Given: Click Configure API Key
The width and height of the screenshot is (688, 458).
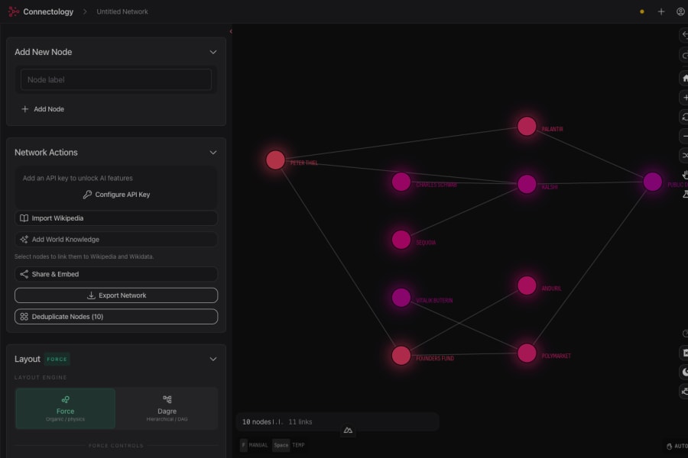Looking at the screenshot, I should point(116,195).
